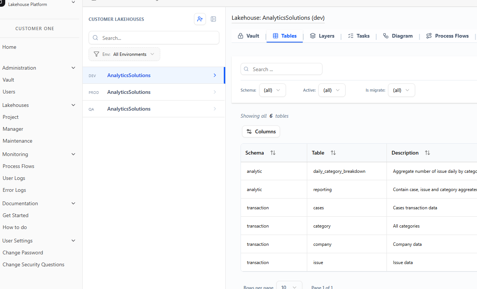Open the Rows per page dropdown
Screen dimensions: 477x289
289,286
